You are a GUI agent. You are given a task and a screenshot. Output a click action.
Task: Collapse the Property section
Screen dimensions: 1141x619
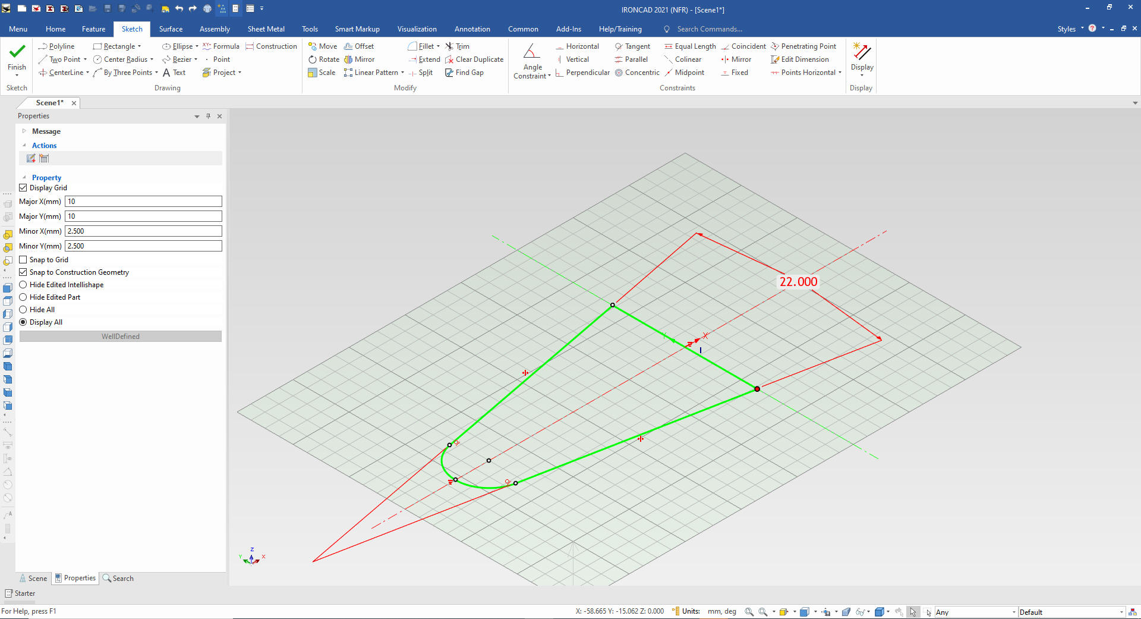click(x=24, y=178)
